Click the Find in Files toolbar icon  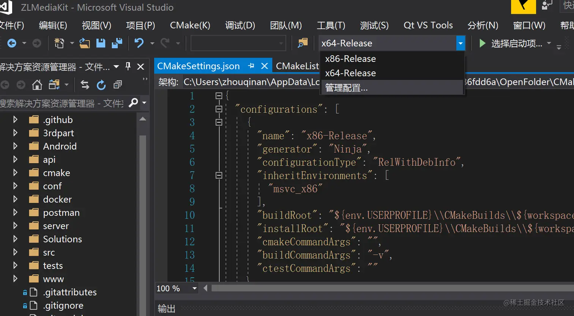pos(303,43)
